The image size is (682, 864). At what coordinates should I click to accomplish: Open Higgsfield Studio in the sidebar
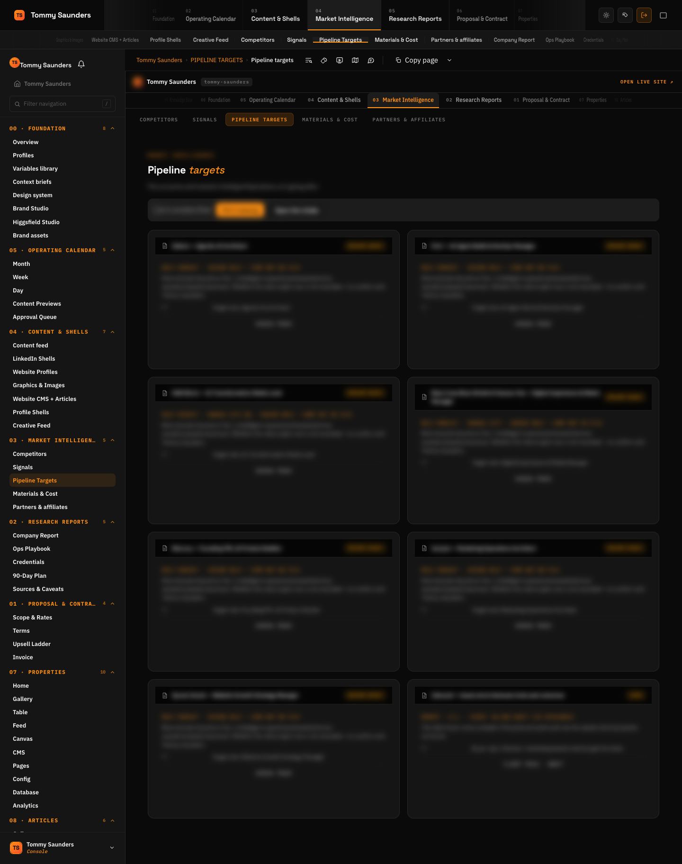pos(36,222)
